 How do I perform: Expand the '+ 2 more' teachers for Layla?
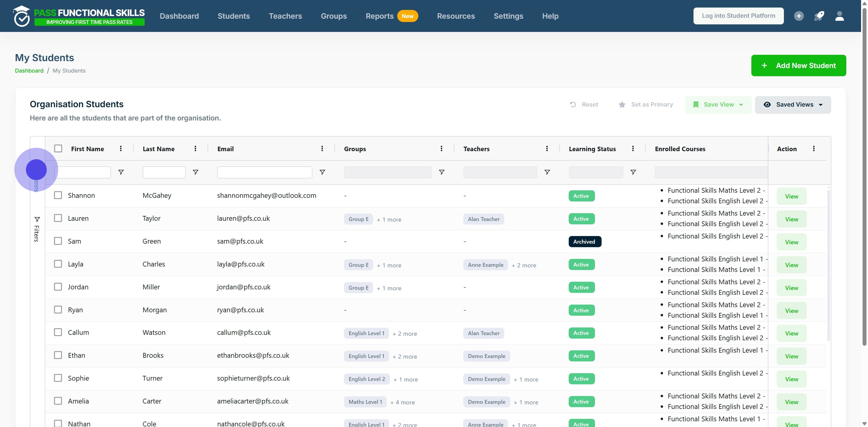524,265
